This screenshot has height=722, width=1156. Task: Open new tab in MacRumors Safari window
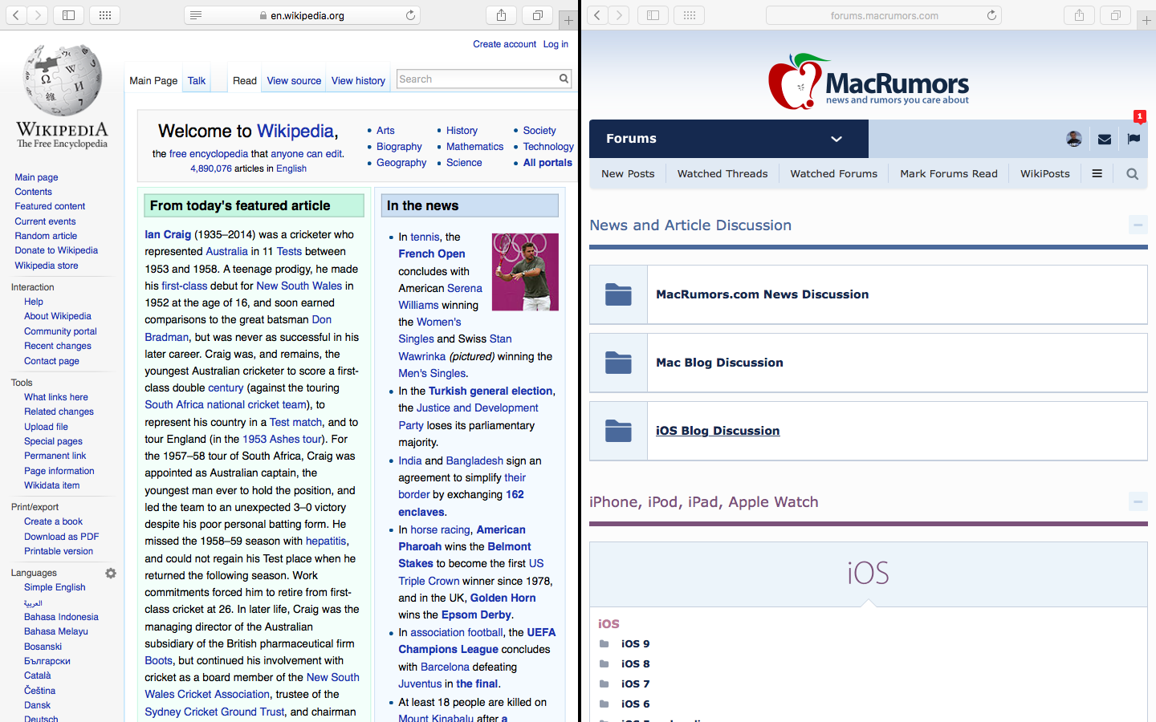click(1146, 20)
